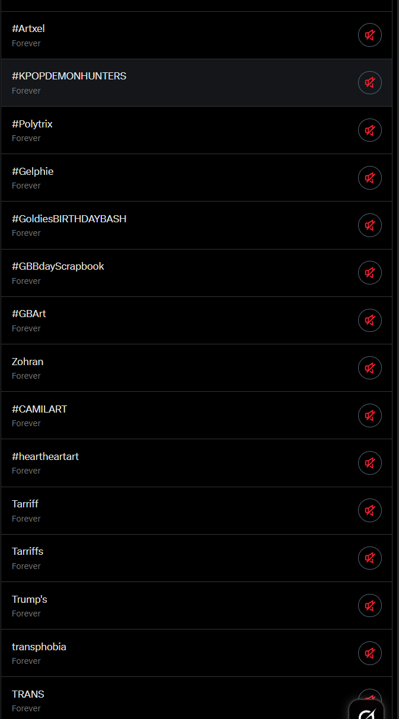Click unmute icon next to Zohran
Viewport: 399px width, 719px height.
[369, 368]
